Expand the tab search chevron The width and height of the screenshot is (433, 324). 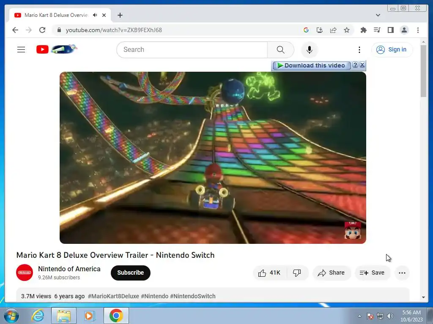pyautogui.click(x=378, y=15)
